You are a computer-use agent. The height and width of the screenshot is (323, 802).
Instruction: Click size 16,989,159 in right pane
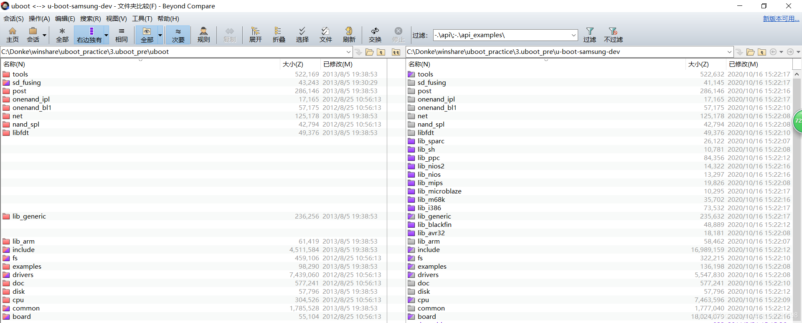pos(708,250)
